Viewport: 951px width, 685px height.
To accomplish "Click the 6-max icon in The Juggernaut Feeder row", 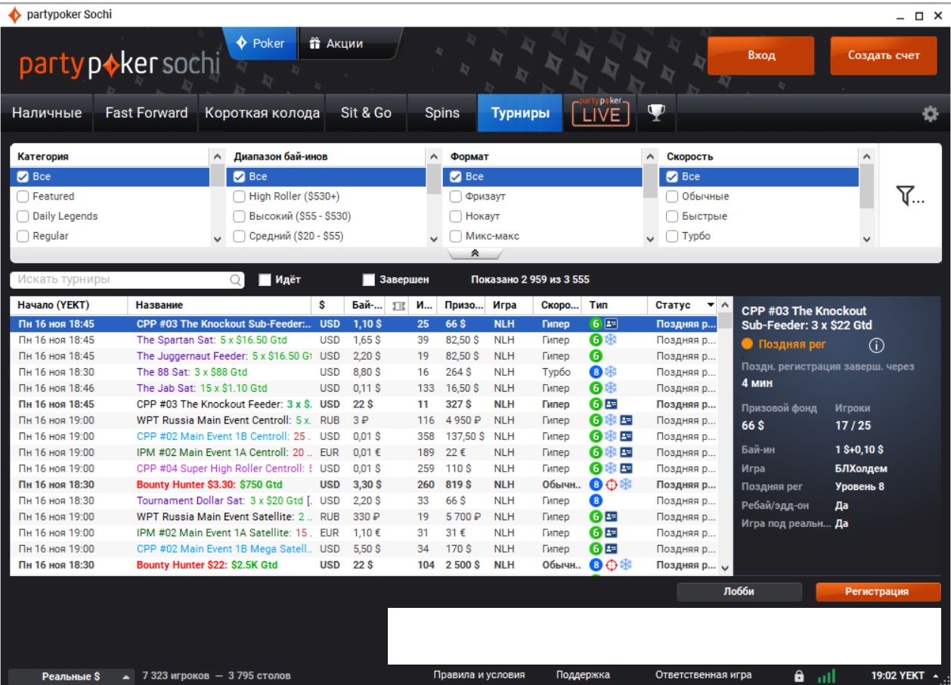I will (x=596, y=356).
